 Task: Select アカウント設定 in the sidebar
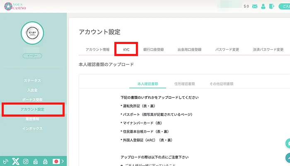(x=33, y=109)
